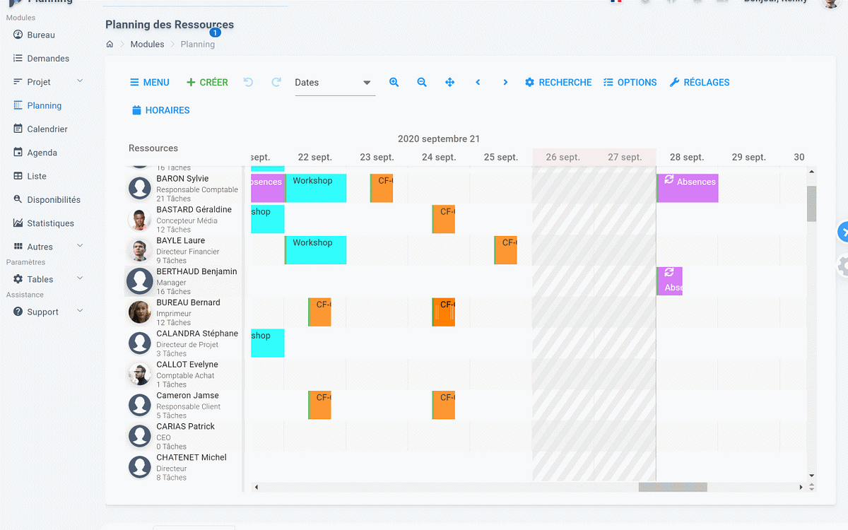Click the horizontal scrollbar left arrow
The image size is (848, 530).
[x=256, y=487]
